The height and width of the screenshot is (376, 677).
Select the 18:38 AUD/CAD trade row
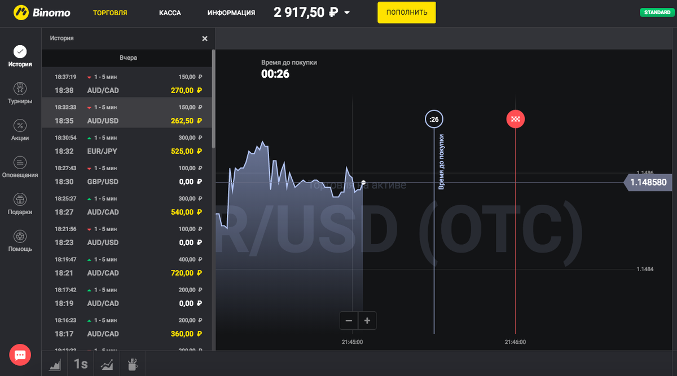127,83
